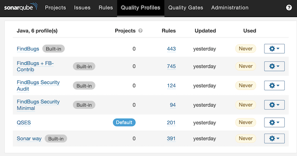Open gear dropdown for FindBugs Security Audit
The image size is (297, 156).
(274, 86)
